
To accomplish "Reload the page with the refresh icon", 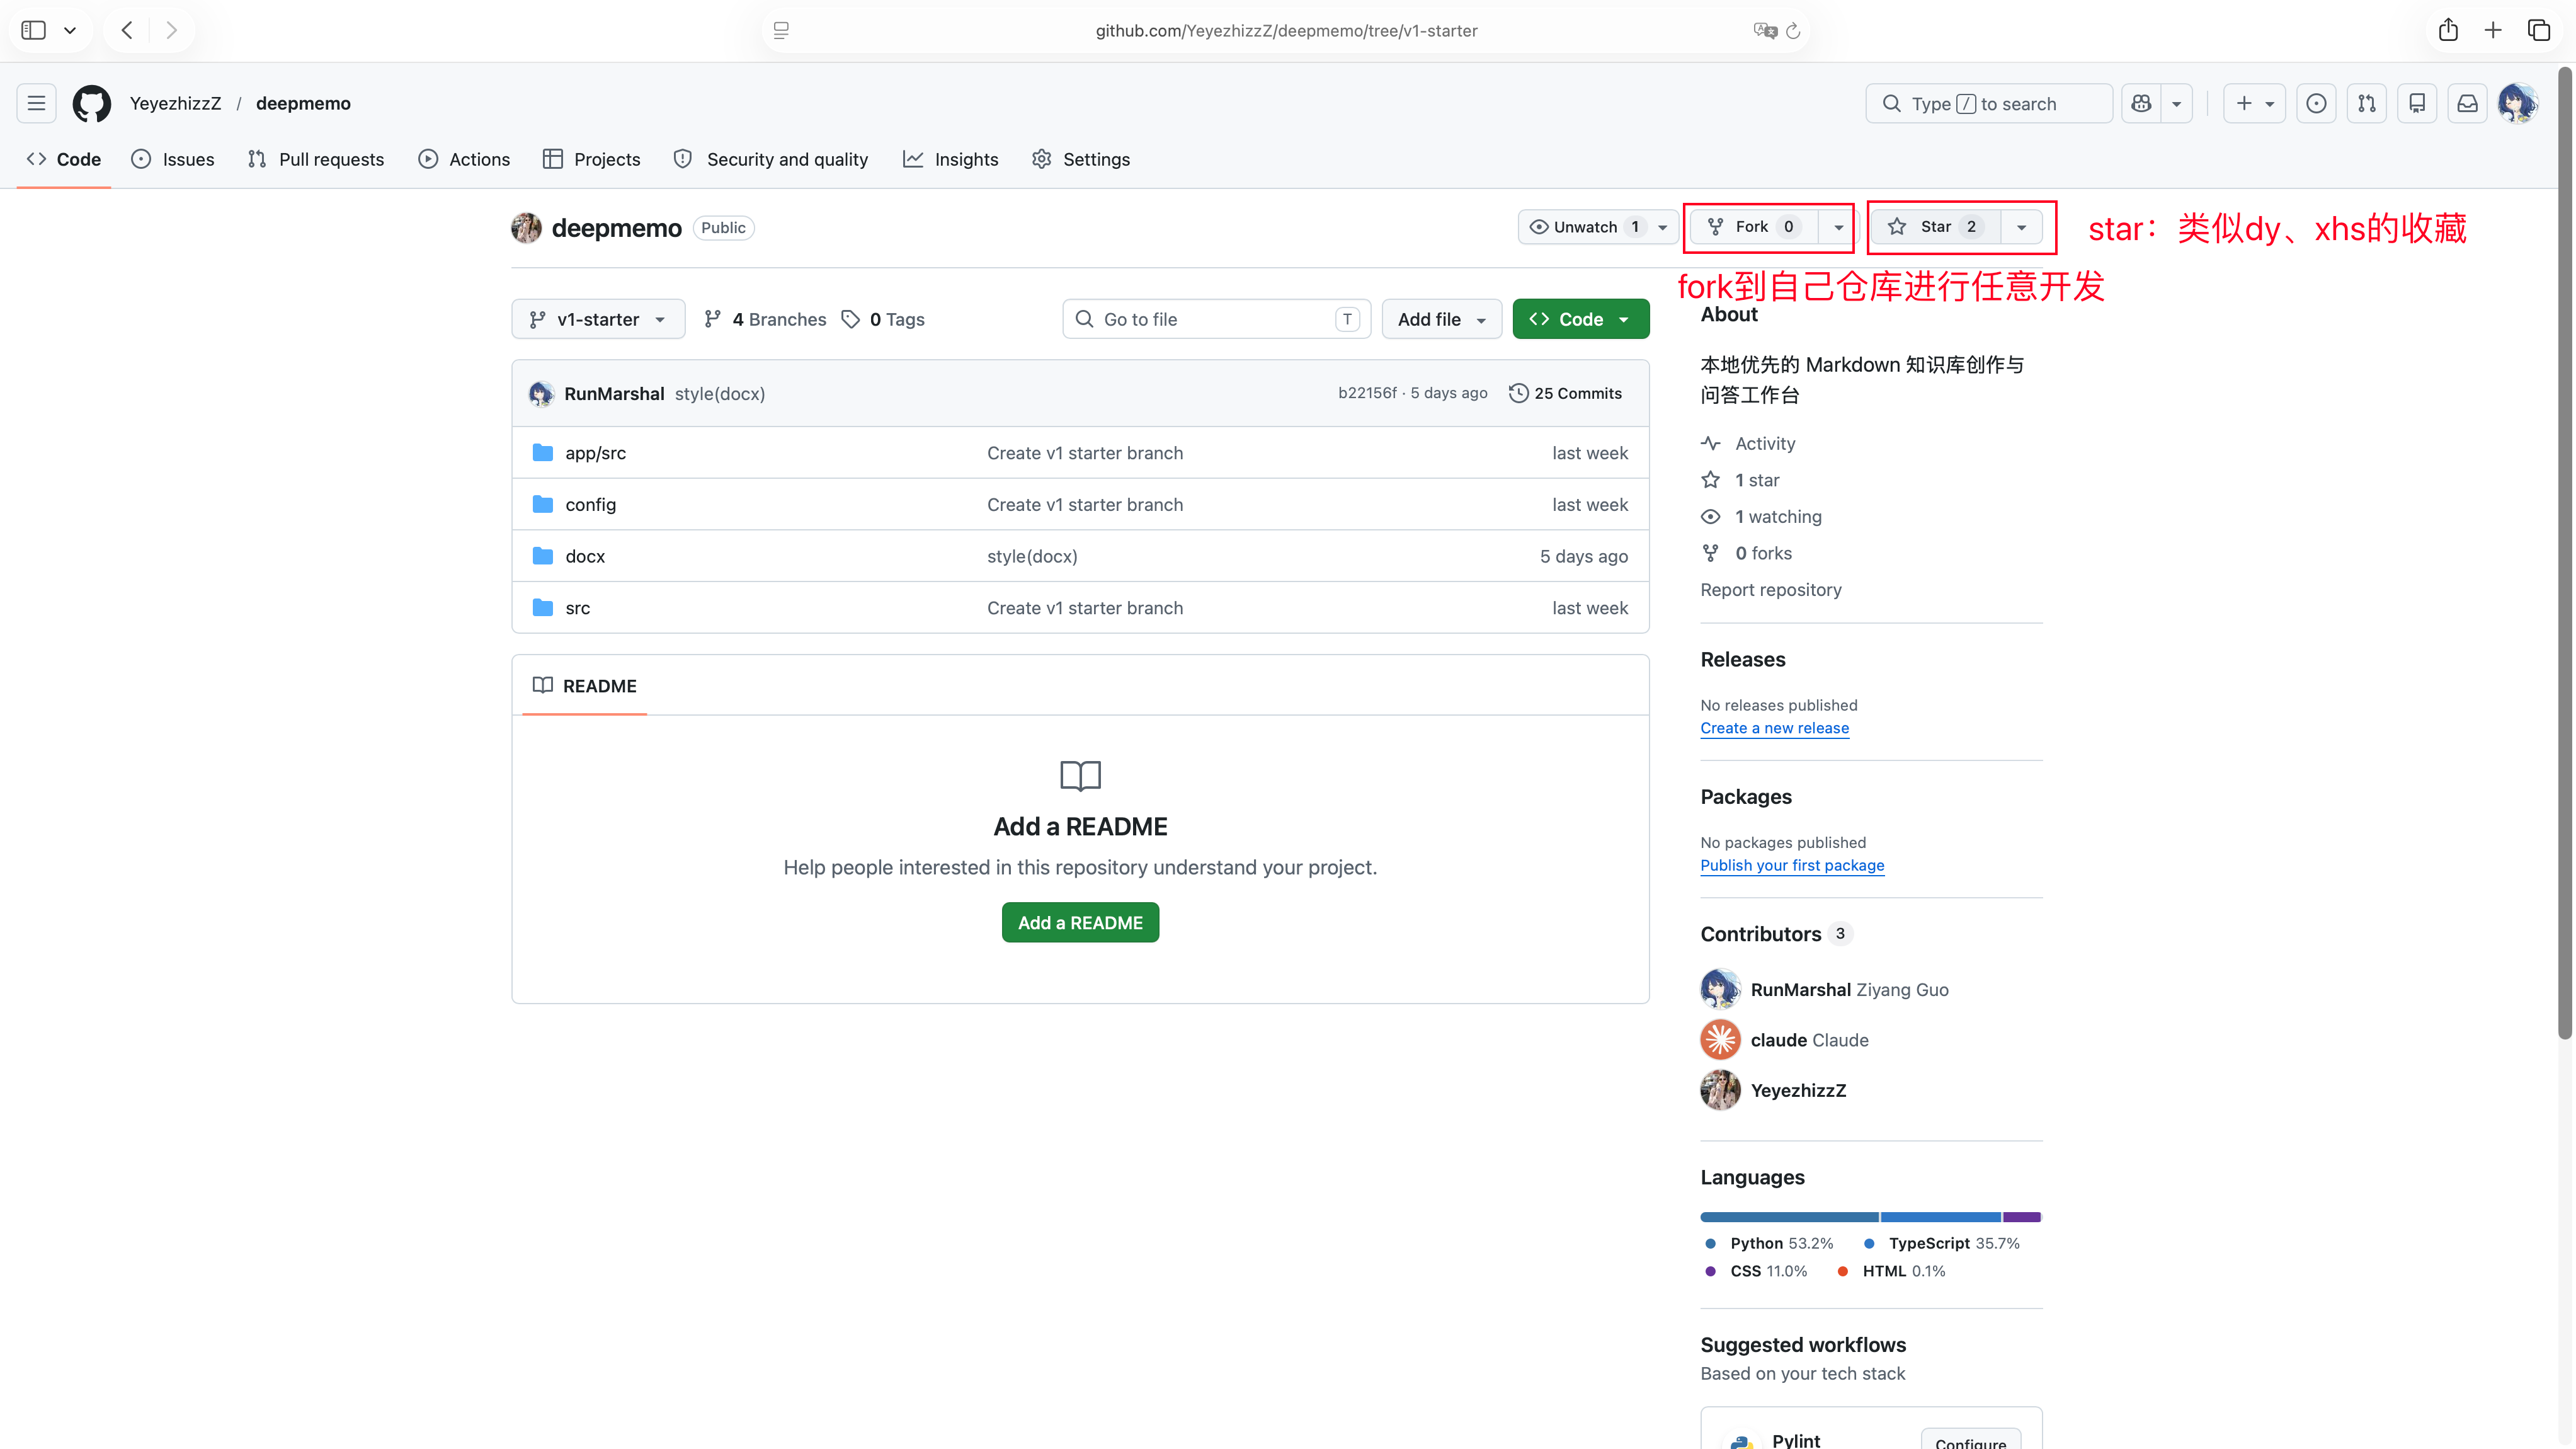I will pos(1793,31).
